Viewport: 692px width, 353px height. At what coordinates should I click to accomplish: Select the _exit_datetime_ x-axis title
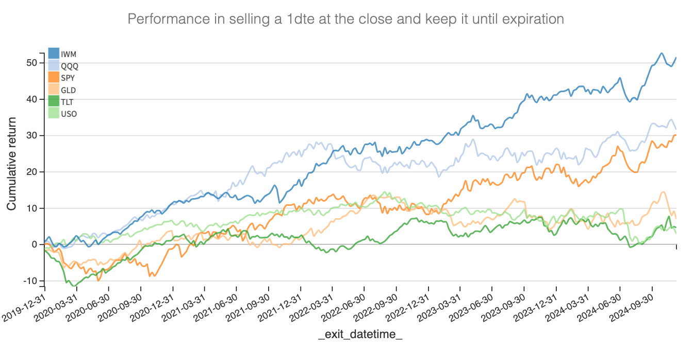(x=360, y=335)
